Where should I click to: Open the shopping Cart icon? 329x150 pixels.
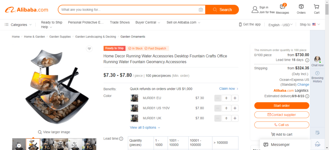[316, 7]
